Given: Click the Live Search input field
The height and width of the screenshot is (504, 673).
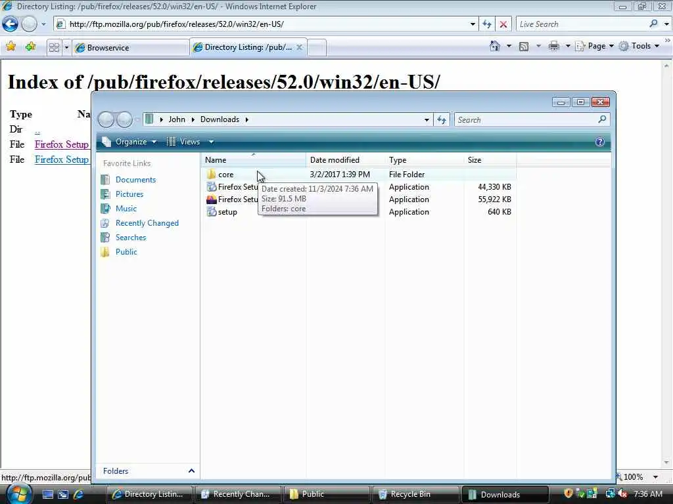Looking at the screenshot, I should 582,24.
